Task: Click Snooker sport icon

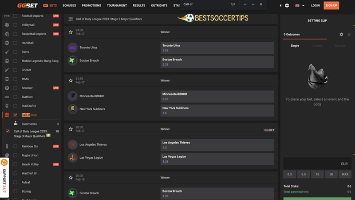Action: click(x=7, y=88)
